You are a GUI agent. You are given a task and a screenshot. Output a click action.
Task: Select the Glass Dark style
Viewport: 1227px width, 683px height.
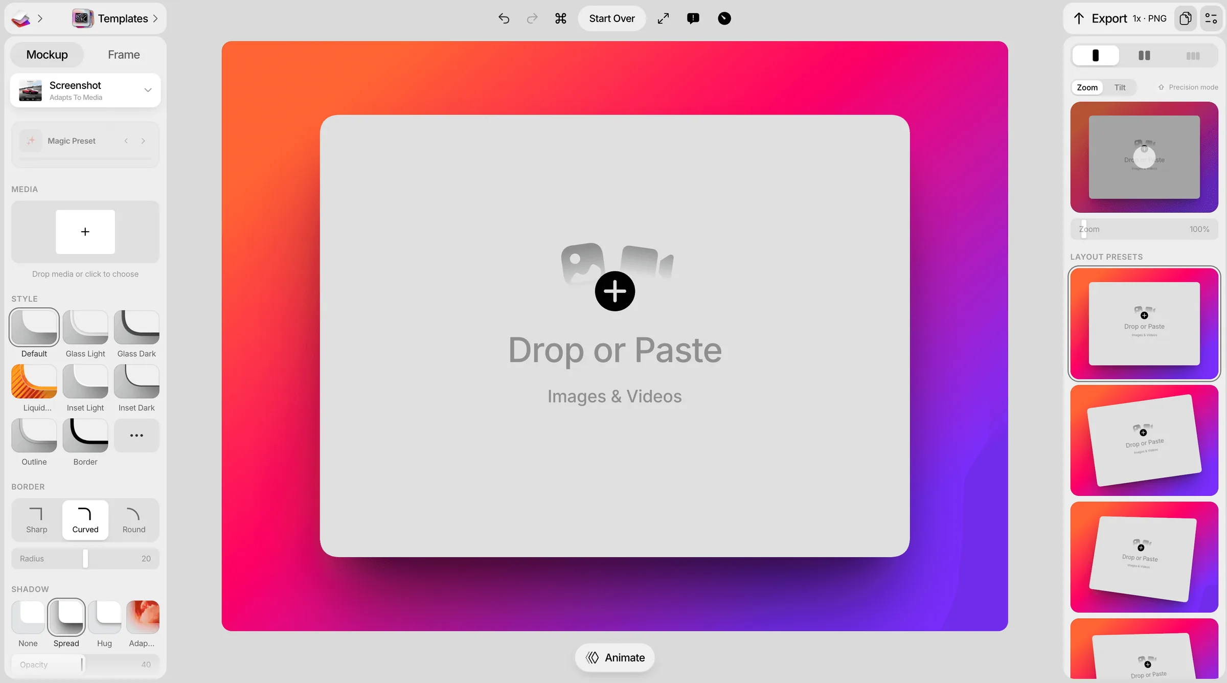[x=137, y=334]
